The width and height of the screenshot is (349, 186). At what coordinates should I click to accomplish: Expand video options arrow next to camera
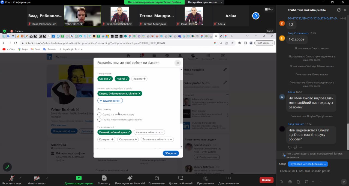(47, 178)
